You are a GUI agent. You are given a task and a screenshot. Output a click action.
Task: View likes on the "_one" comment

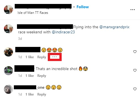coord(30,94)
